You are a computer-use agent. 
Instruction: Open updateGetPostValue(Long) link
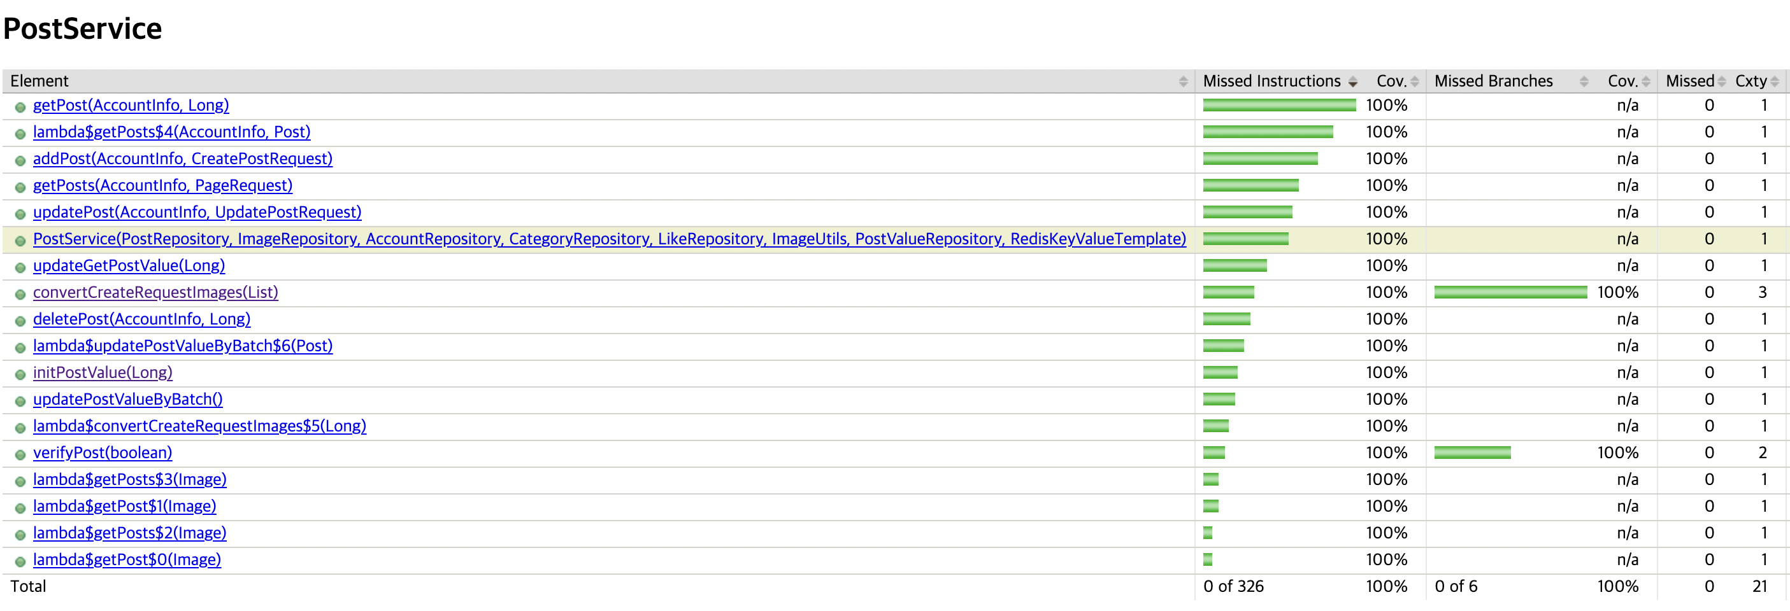click(x=129, y=266)
